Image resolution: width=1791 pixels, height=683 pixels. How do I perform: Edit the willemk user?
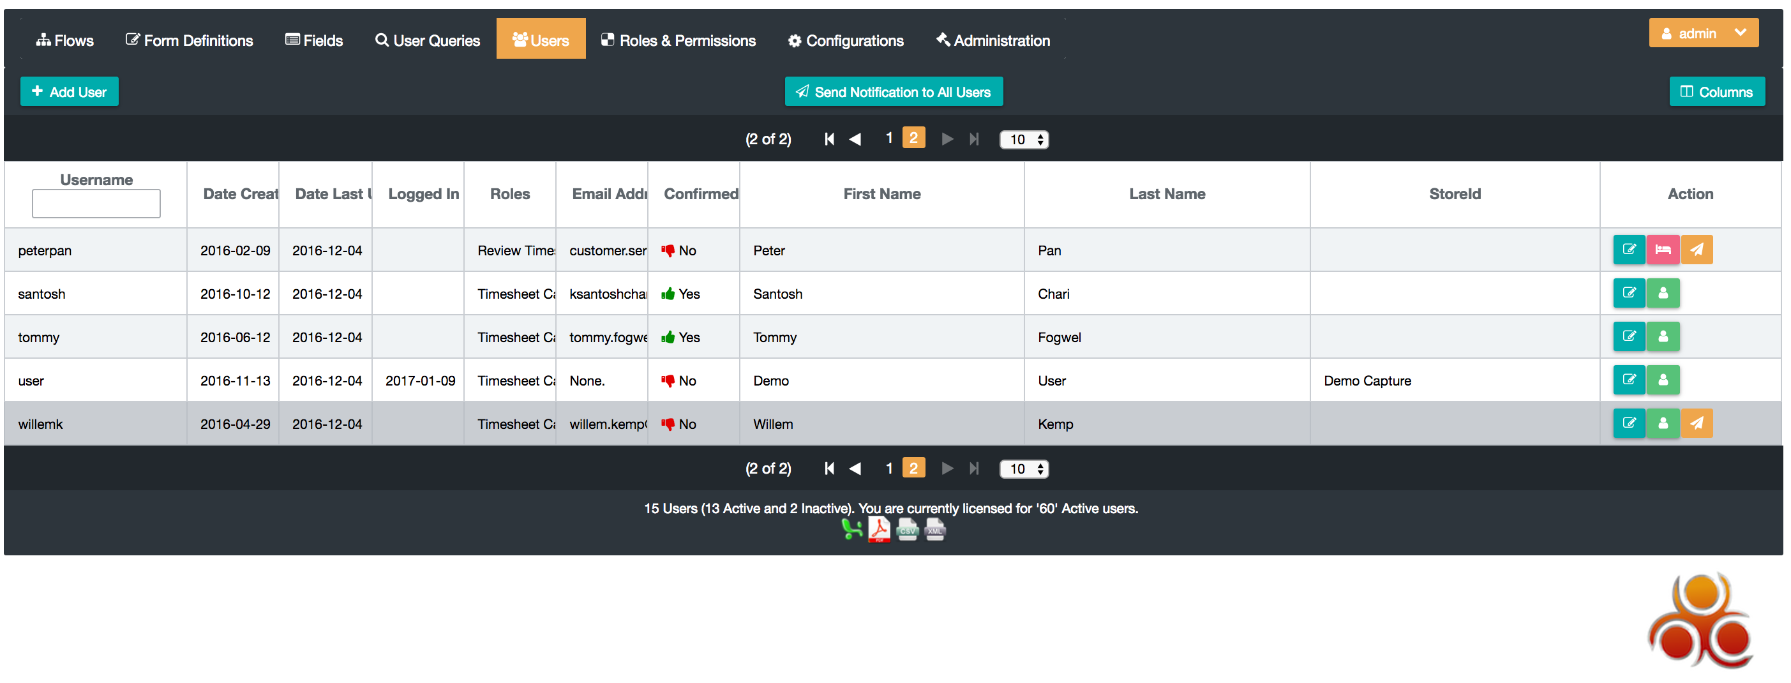1628,423
